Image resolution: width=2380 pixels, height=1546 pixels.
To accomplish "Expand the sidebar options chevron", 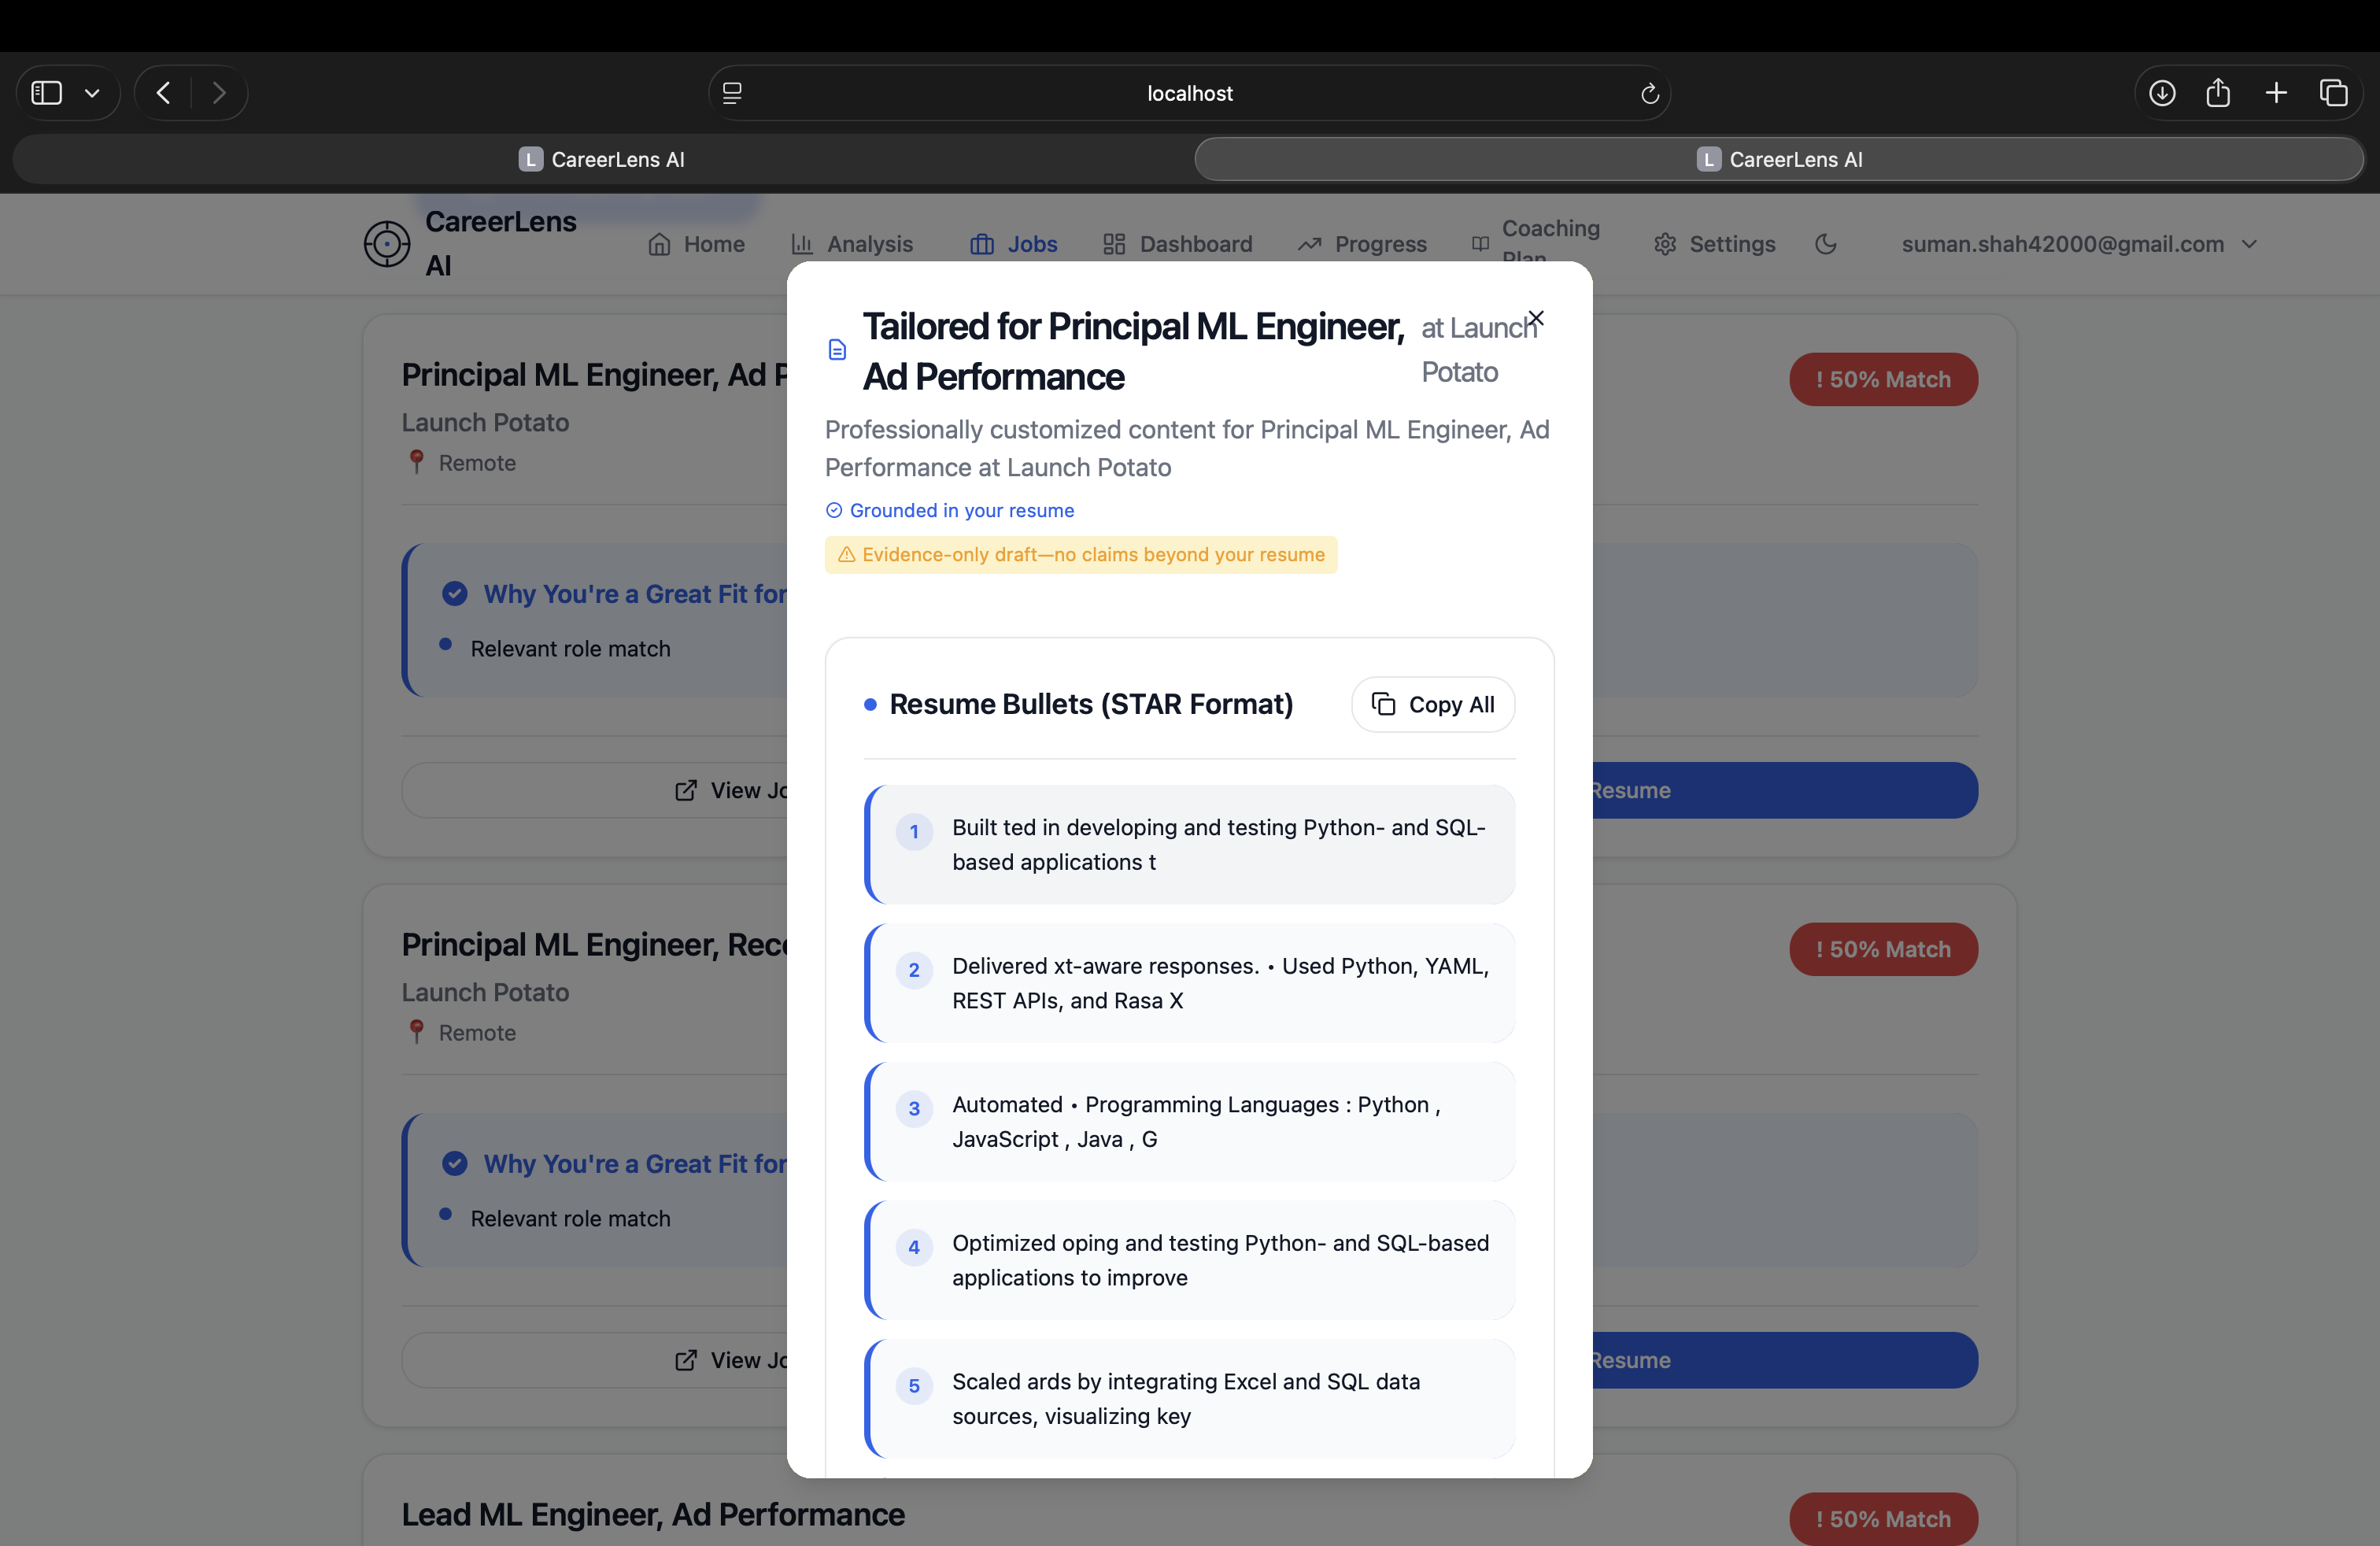I will point(92,93).
